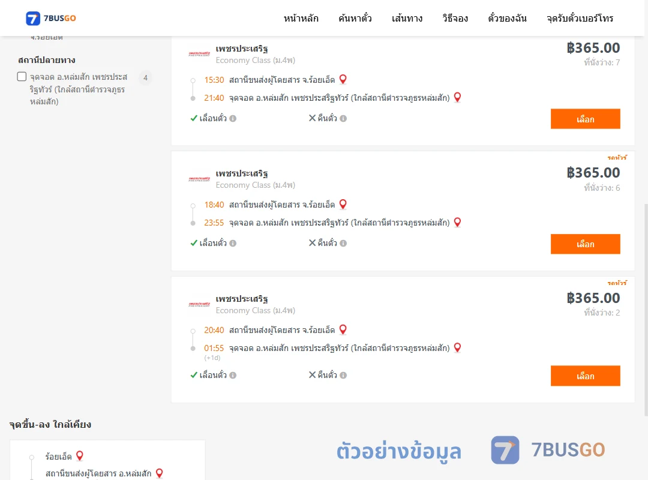
Task: Open map pin for 15:30 departure station
Action: tap(343, 79)
